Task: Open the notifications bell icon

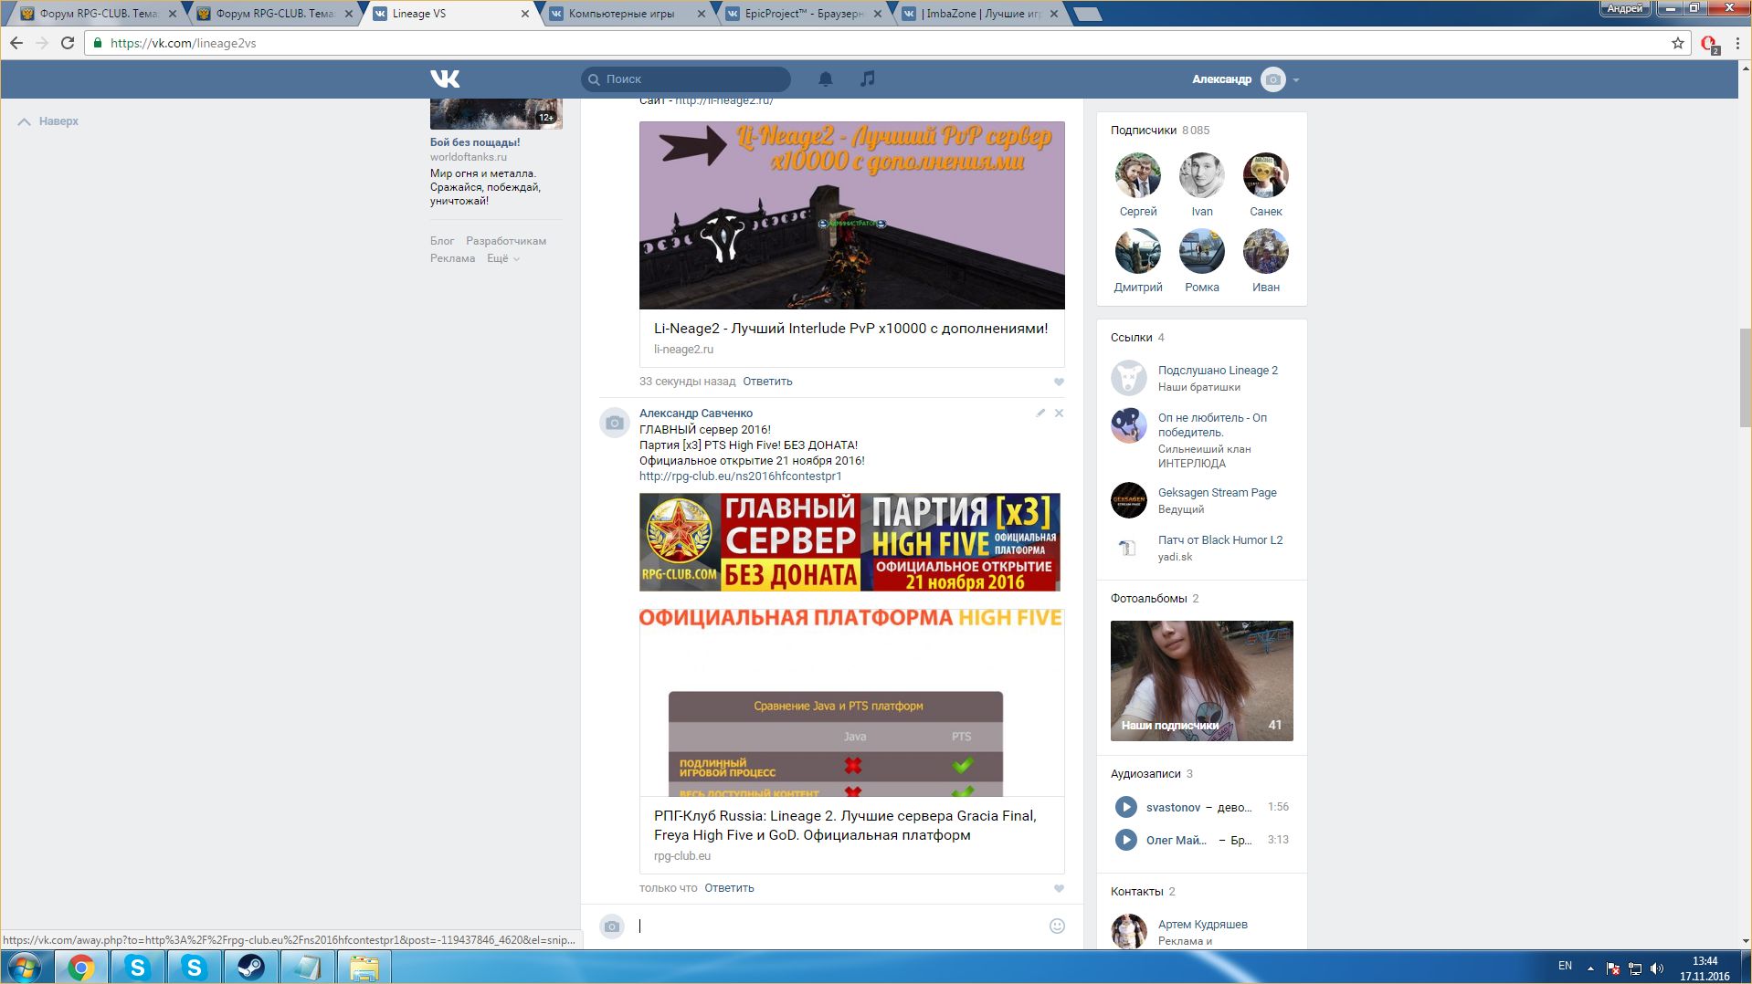Action: pos(825,79)
